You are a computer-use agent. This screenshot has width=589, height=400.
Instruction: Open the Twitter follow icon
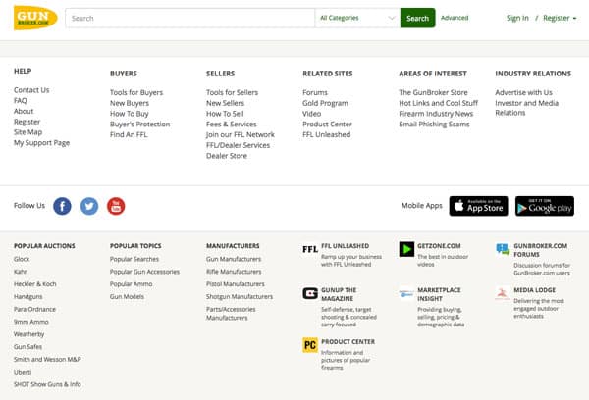point(89,206)
